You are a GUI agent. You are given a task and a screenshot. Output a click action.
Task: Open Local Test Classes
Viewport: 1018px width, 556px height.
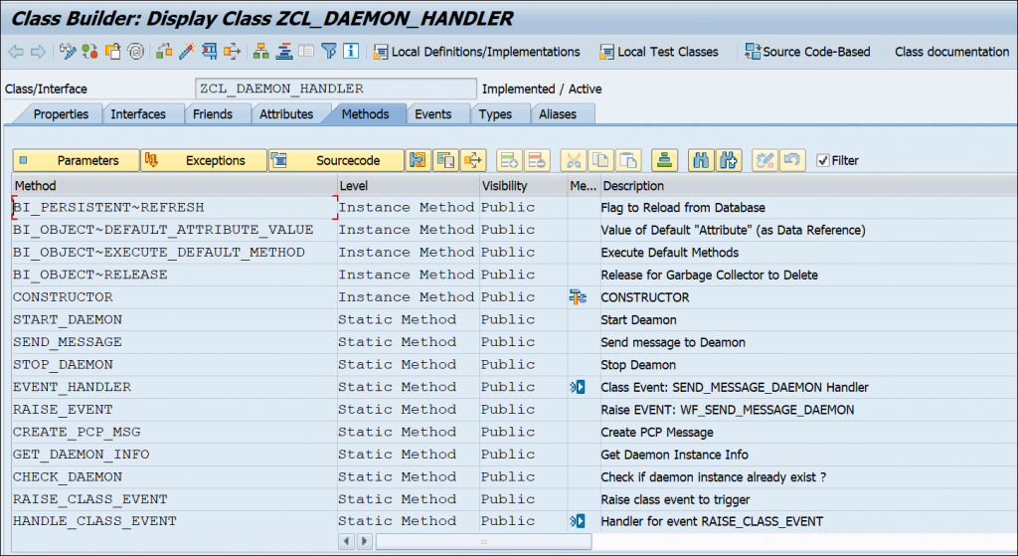point(658,52)
